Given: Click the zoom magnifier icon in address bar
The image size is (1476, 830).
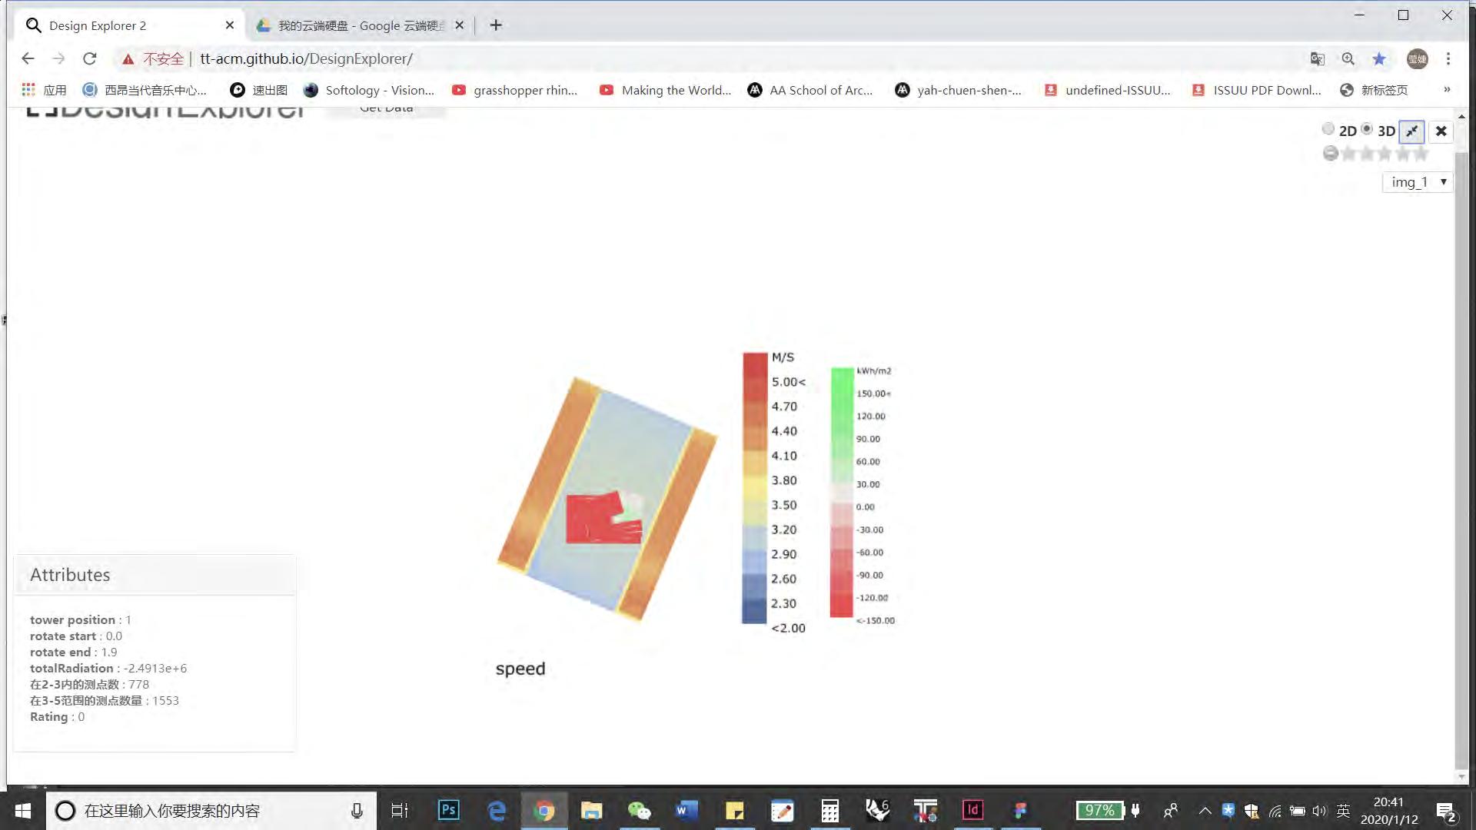Looking at the screenshot, I should click(1348, 59).
